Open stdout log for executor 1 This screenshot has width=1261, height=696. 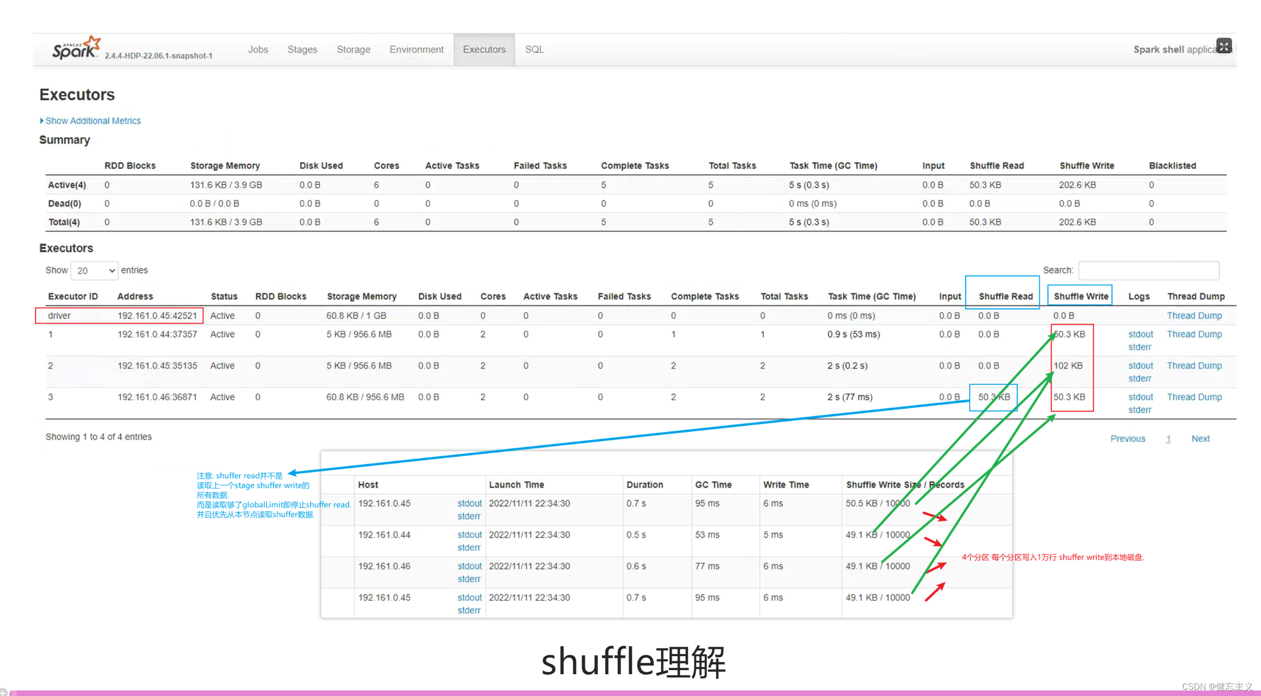click(1140, 334)
